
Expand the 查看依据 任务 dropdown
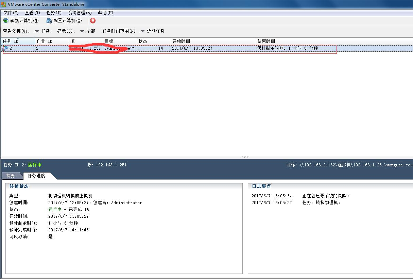[x=42, y=31]
